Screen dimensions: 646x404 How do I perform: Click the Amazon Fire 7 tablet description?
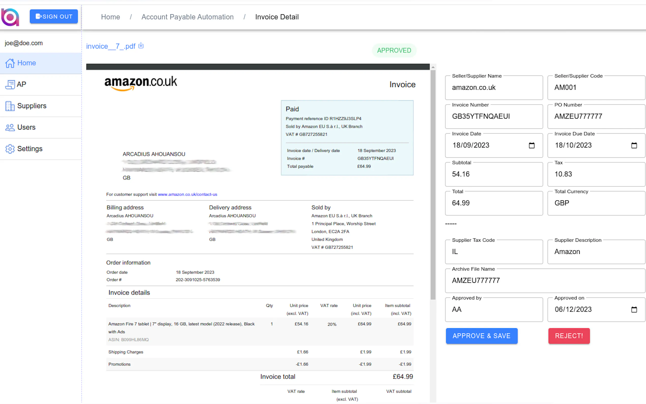point(181,328)
